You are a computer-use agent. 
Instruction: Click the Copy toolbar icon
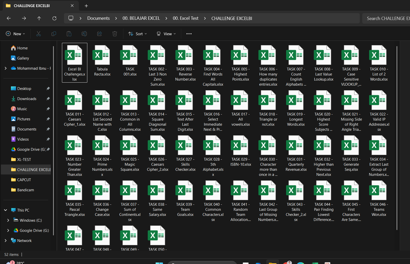[x=54, y=34]
